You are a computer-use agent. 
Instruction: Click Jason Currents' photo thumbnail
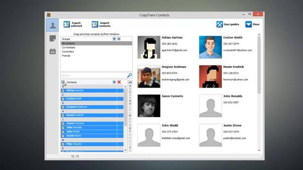[149, 106]
